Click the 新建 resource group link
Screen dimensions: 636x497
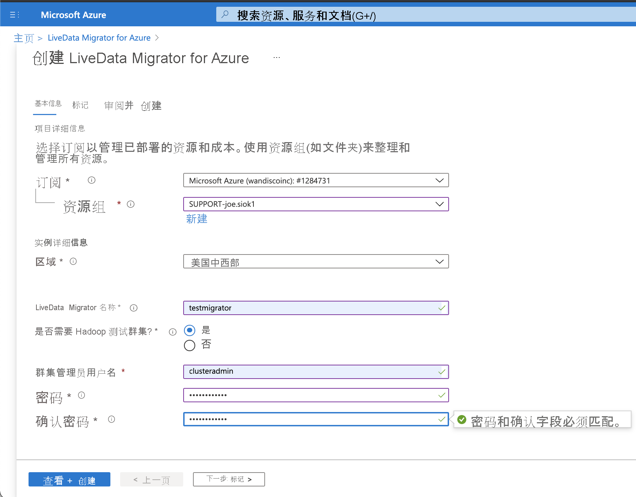point(197,219)
